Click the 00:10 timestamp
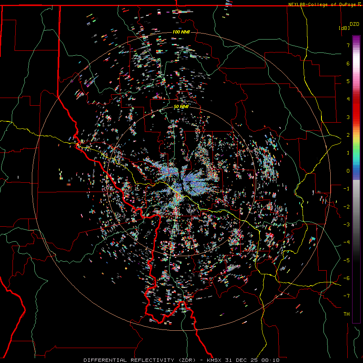The height and width of the screenshot is (363, 363). (x=271, y=360)
